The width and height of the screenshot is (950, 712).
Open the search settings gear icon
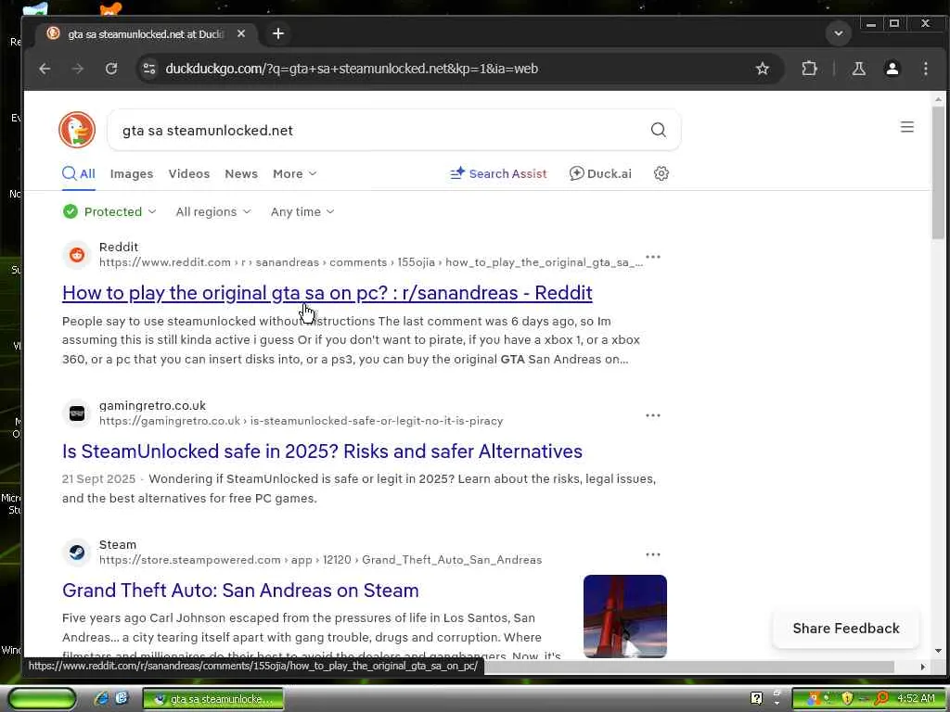tap(661, 173)
